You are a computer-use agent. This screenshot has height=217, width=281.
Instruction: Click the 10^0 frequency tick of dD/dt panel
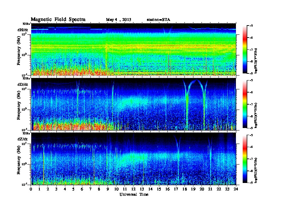(x=24, y=109)
